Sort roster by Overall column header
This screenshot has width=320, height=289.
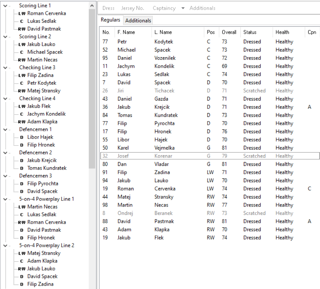coord(230,32)
